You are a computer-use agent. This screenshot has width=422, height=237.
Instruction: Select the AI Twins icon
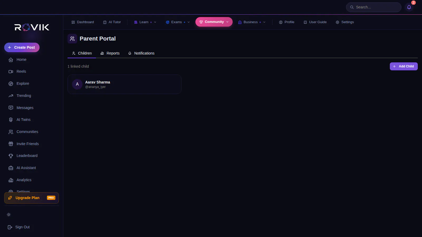[x=11, y=120]
